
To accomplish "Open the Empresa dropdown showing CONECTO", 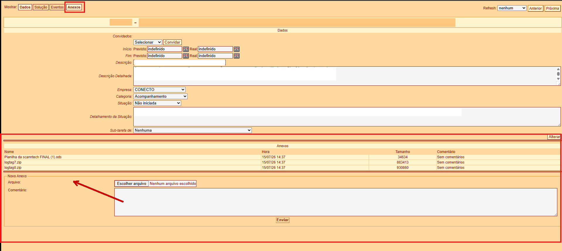I will pos(159,90).
